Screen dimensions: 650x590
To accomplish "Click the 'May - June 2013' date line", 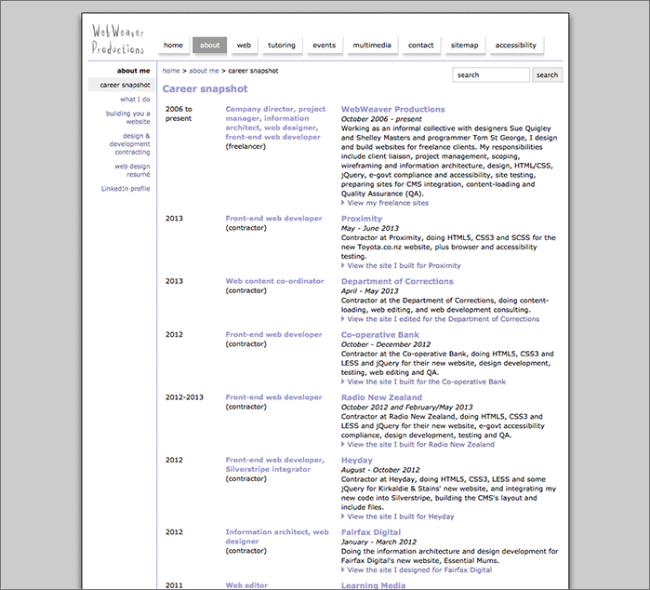I will click(370, 228).
